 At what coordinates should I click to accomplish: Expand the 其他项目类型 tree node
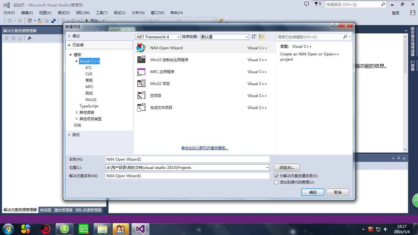[77, 119]
